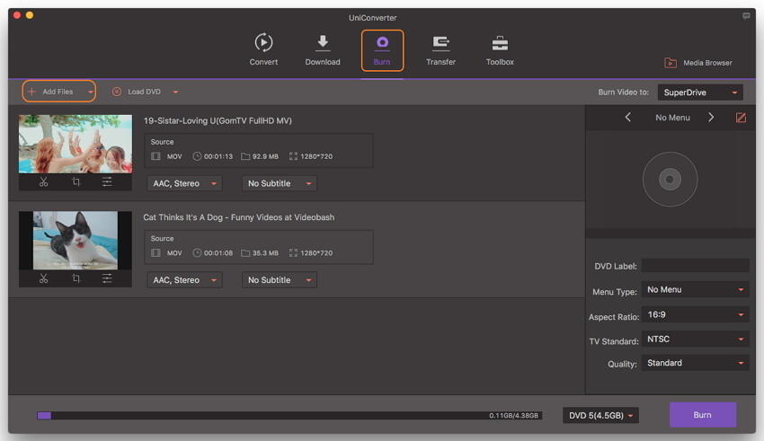Open the Toolbox tab

click(x=500, y=49)
